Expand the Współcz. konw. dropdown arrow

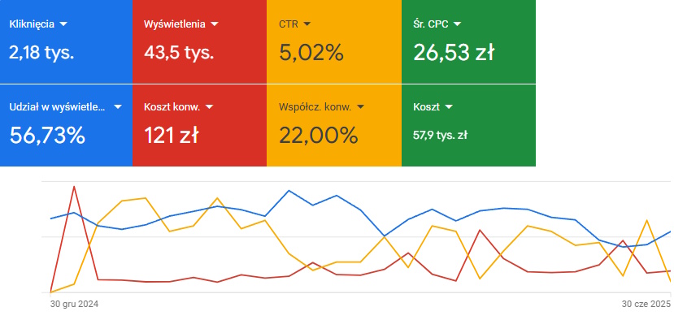tap(361, 107)
